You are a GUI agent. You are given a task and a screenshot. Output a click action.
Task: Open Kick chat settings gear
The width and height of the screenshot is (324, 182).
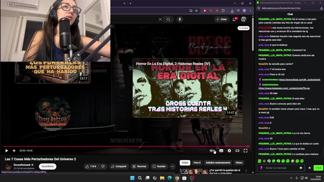310,168
